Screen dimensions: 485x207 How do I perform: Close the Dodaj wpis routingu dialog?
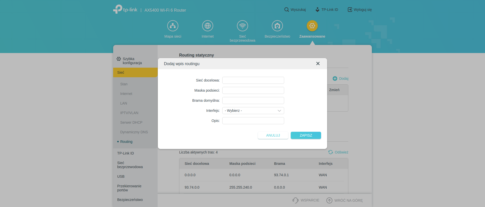tap(318, 64)
